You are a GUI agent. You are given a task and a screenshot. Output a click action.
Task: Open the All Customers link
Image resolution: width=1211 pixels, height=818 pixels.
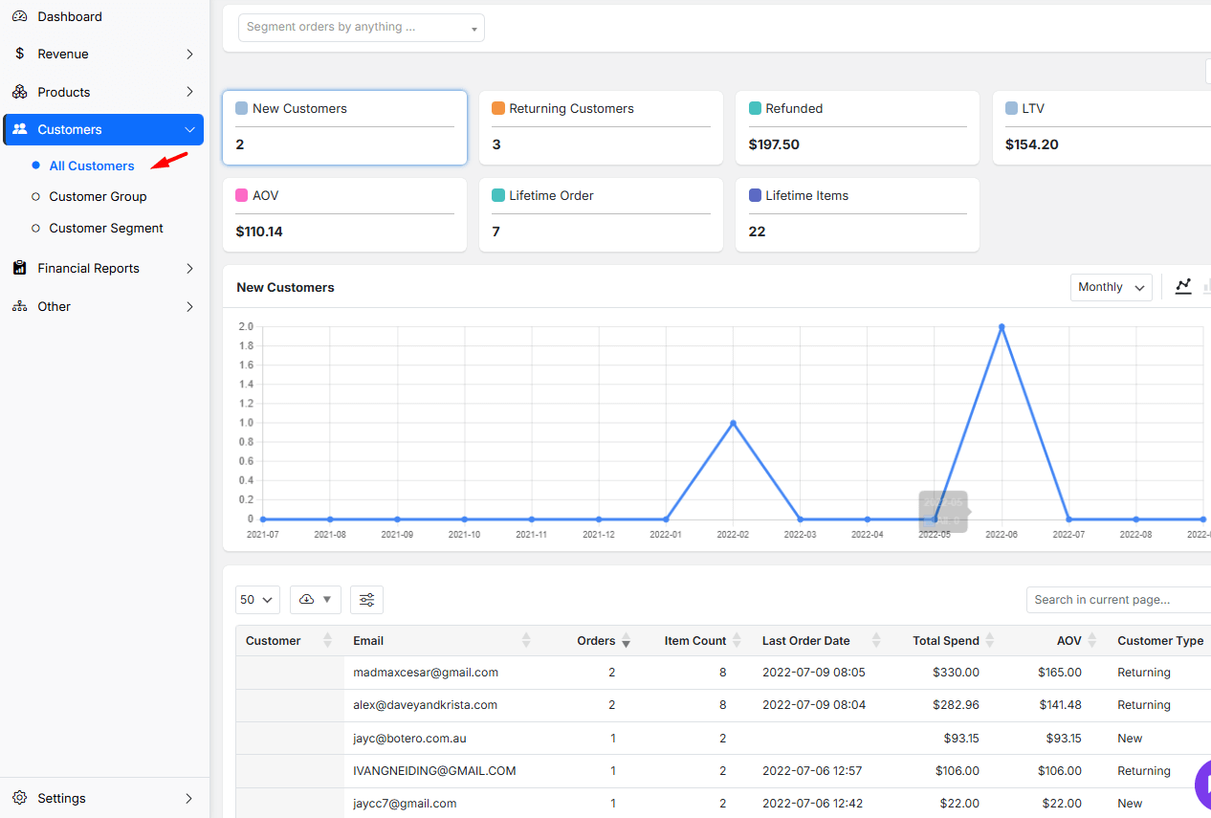tap(92, 166)
